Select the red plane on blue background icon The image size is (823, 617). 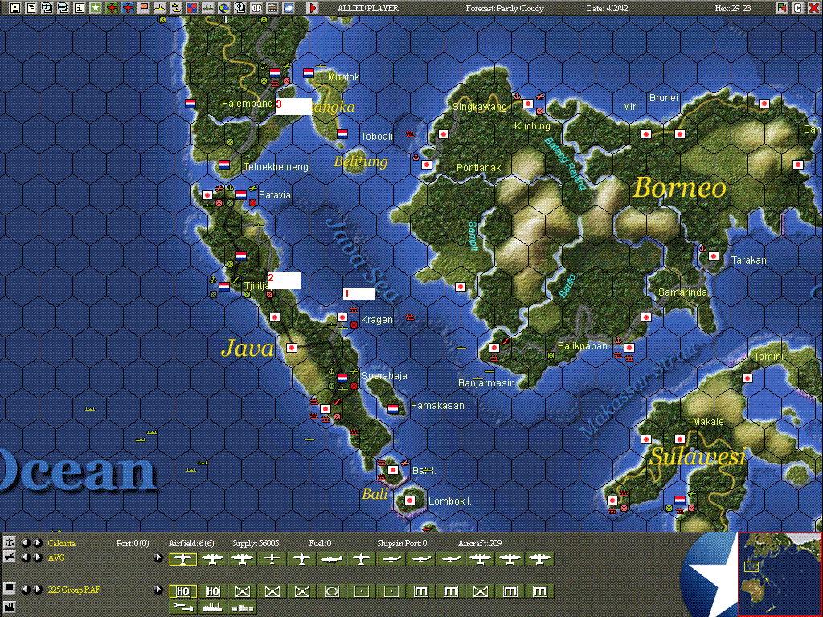tap(128, 8)
